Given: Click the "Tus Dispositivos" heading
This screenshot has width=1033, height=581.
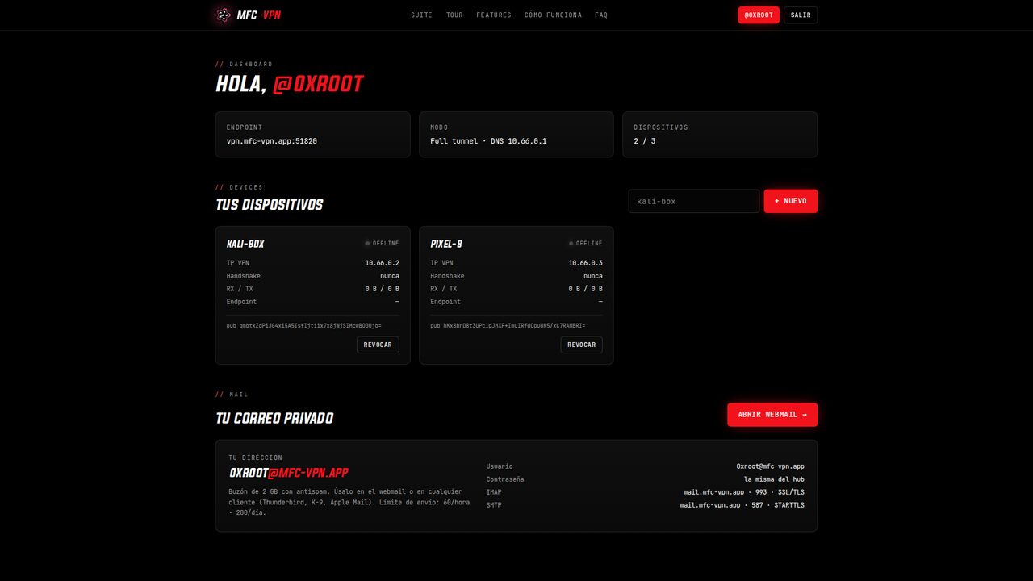Looking at the screenshot, I should (x=270, y=205).
